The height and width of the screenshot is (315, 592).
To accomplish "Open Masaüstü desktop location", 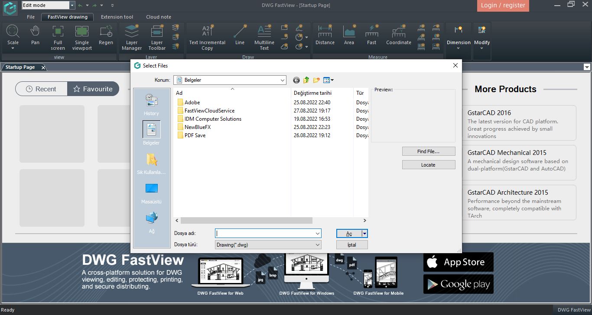I will (x=152, y=193).
